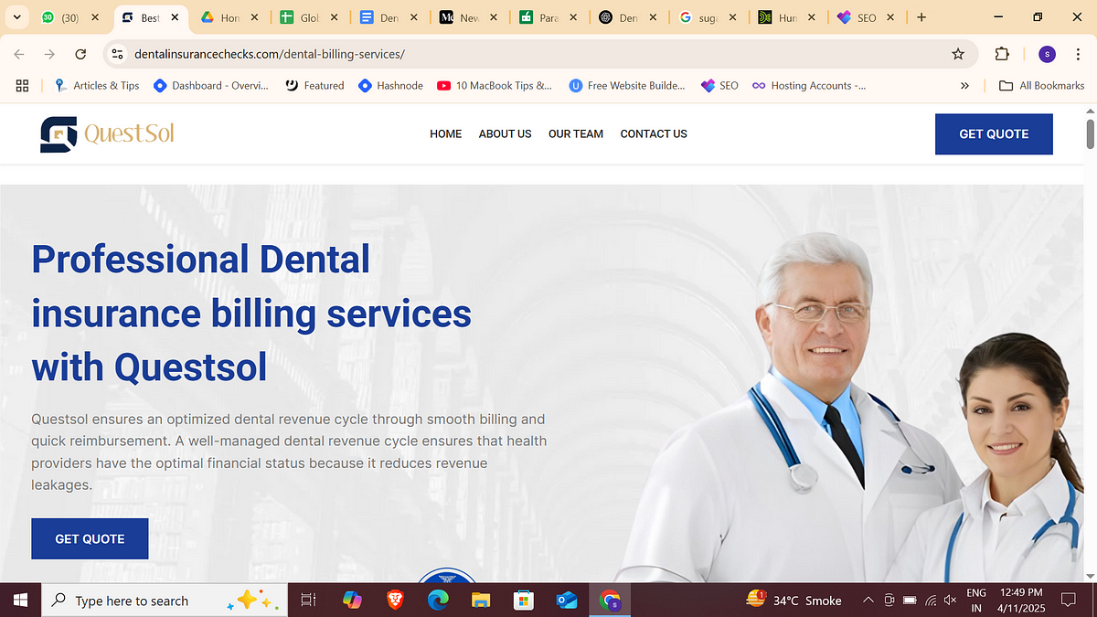Expand the bookmarks bar overflow chevron

click(964, 85)
